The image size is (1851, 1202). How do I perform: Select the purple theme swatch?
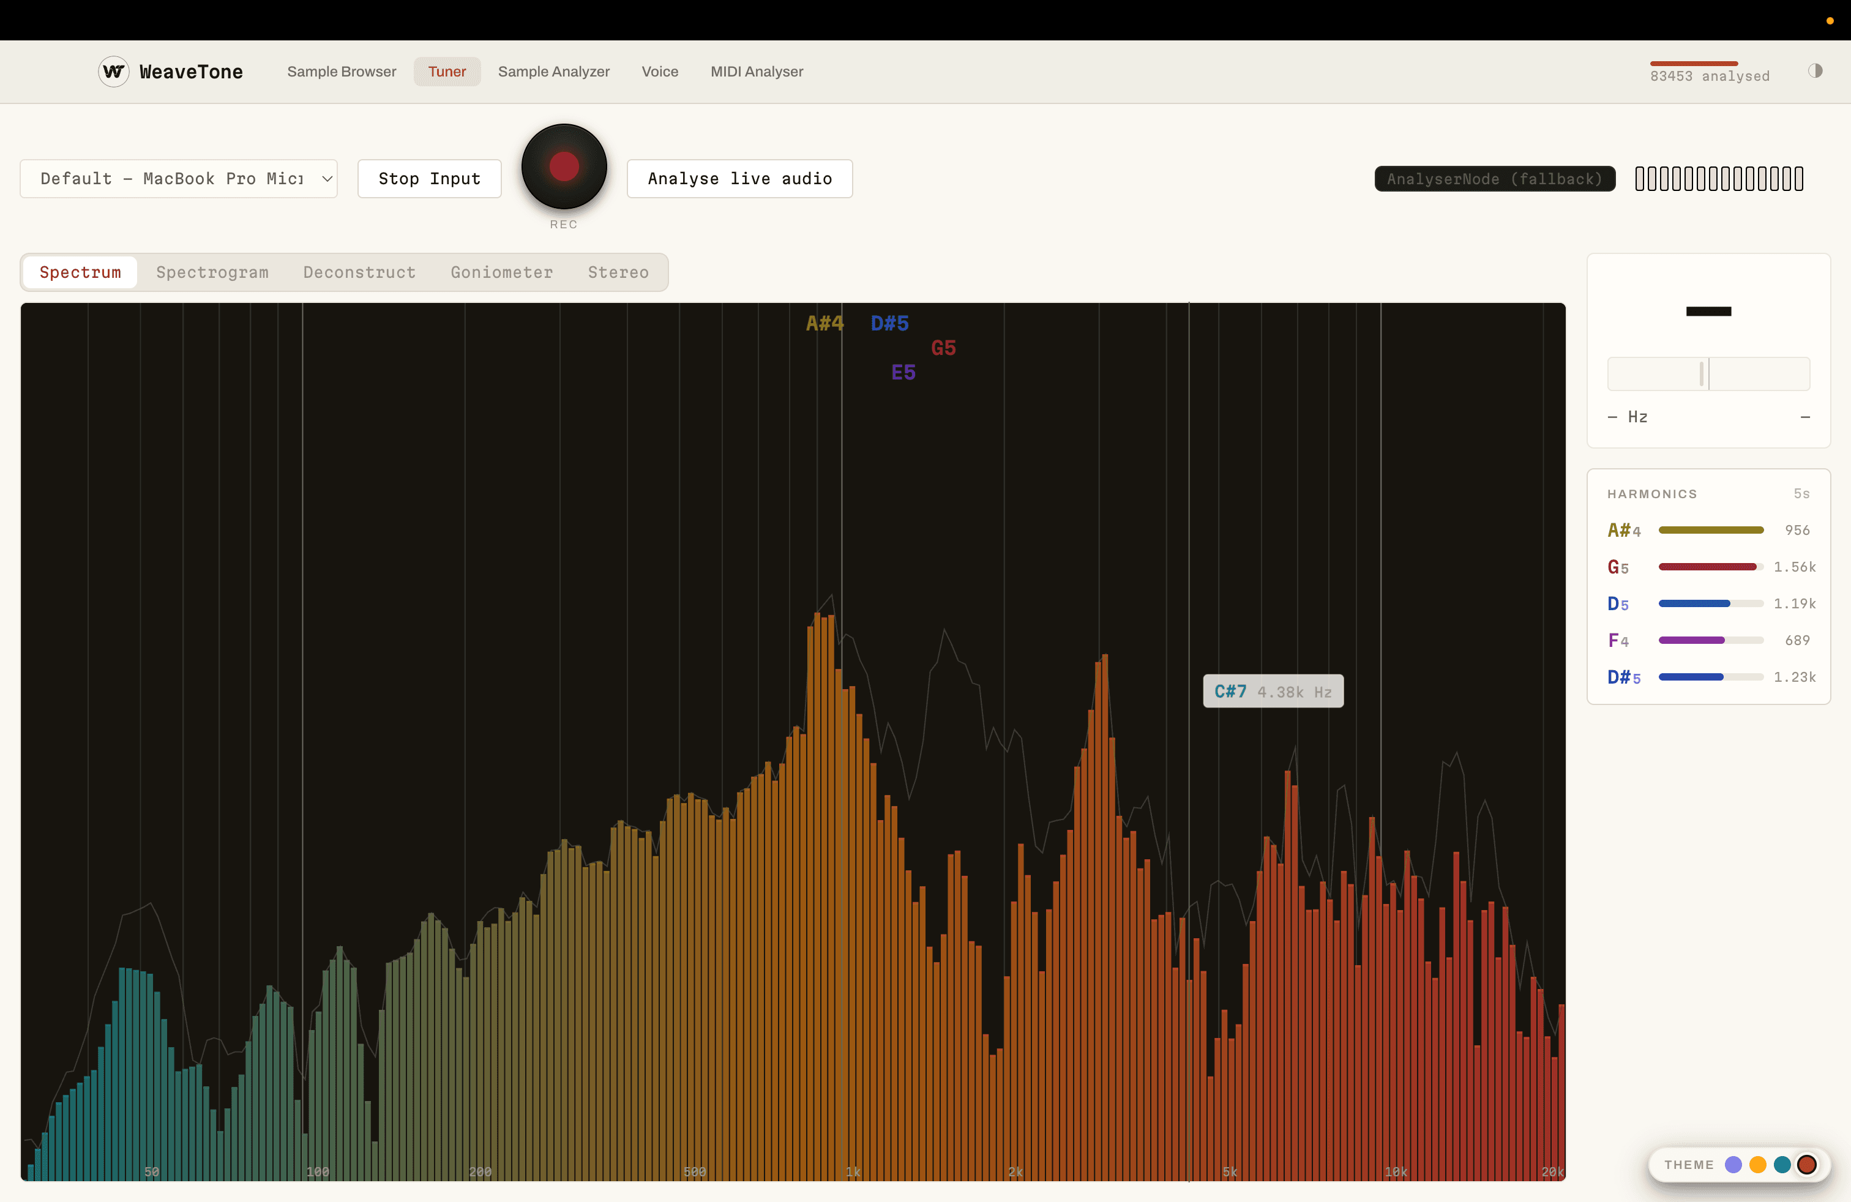pos(1733,1164)
